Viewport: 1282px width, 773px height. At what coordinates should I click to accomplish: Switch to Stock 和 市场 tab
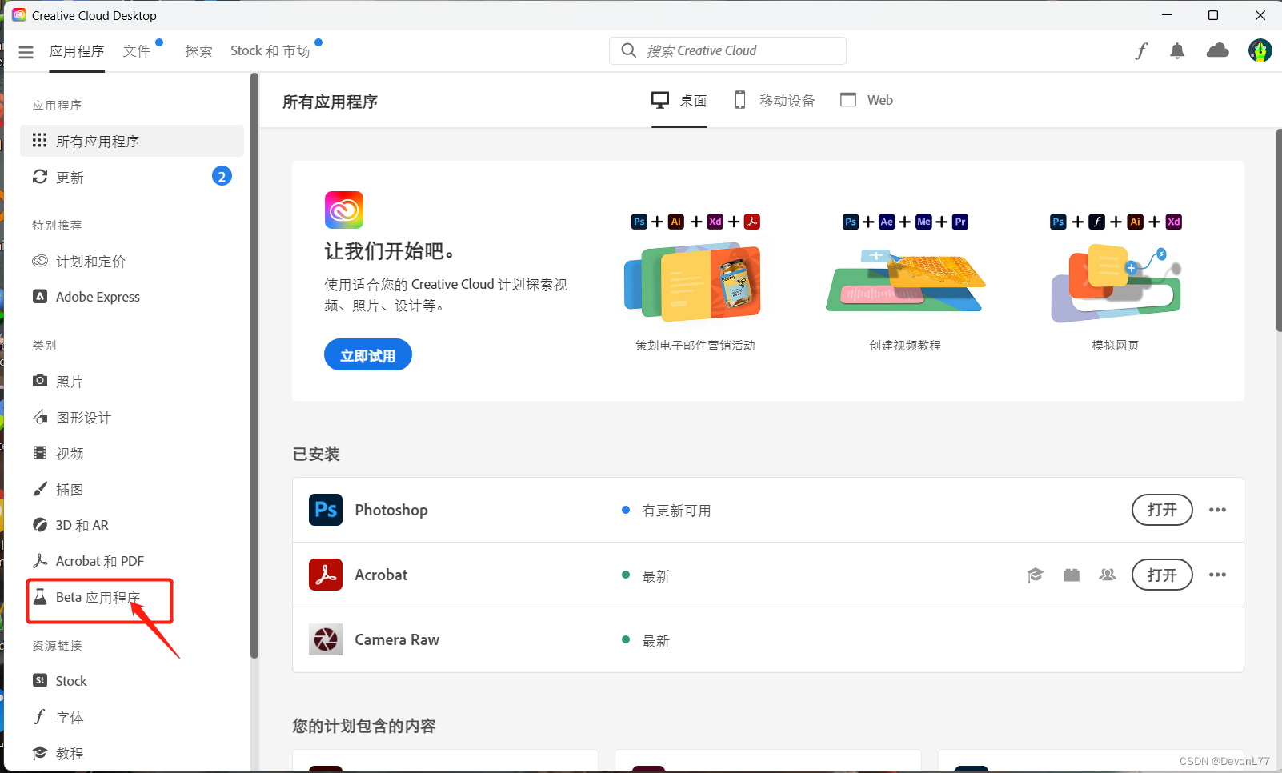point(270,51)
